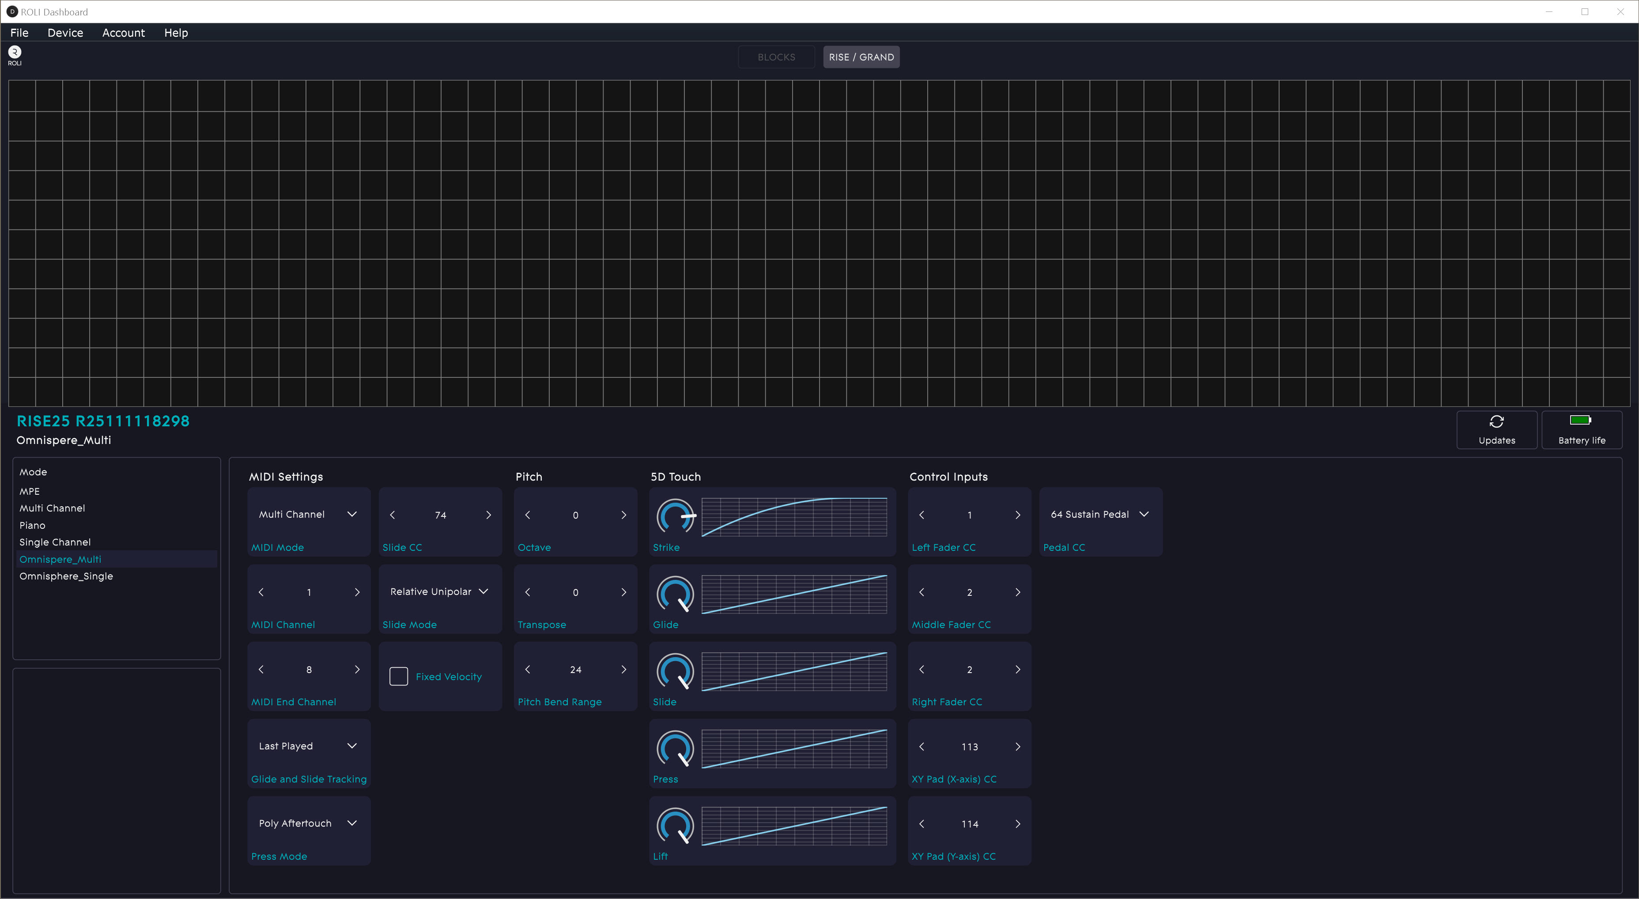This screenshot has height=899, width=1639.
Task: Click the Press sensitivity knob
Action: (675, 749)
